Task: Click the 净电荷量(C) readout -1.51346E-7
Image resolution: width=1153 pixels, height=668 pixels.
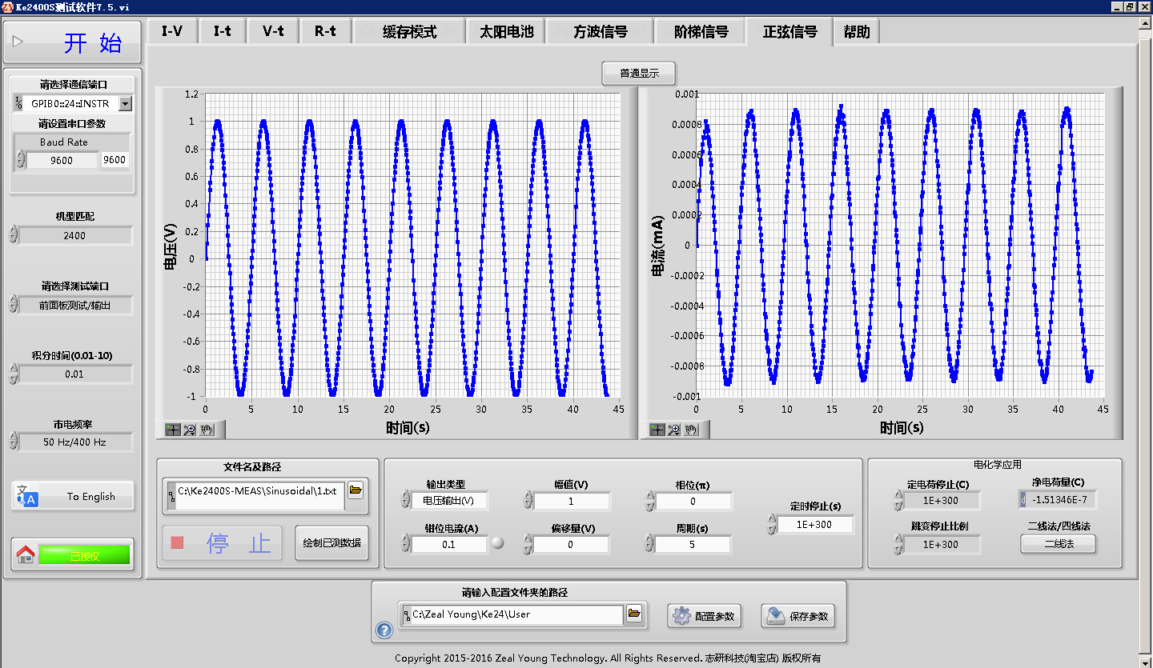Action: [x=1058, y=500]
